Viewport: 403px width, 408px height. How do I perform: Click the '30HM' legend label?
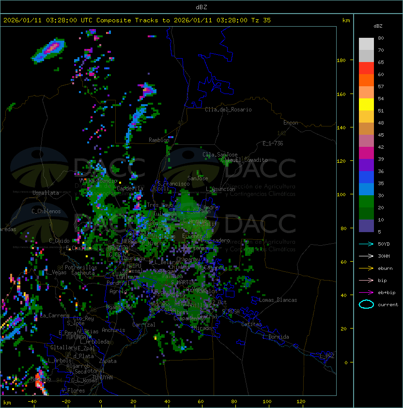click(x=384, y=256)
